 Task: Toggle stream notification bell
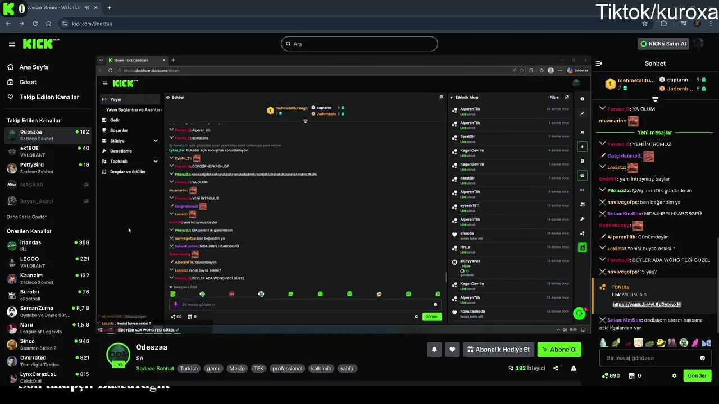(x=434, y=350)
